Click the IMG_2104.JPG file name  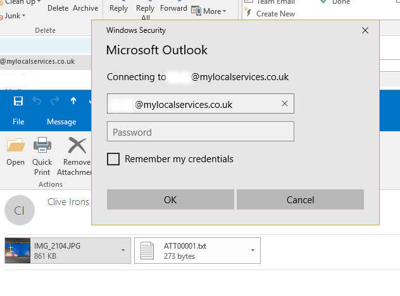click(x=57, y=246)
